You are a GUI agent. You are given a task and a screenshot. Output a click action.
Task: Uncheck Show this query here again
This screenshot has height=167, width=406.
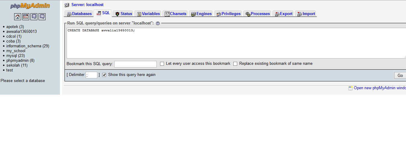pos(104,75)
